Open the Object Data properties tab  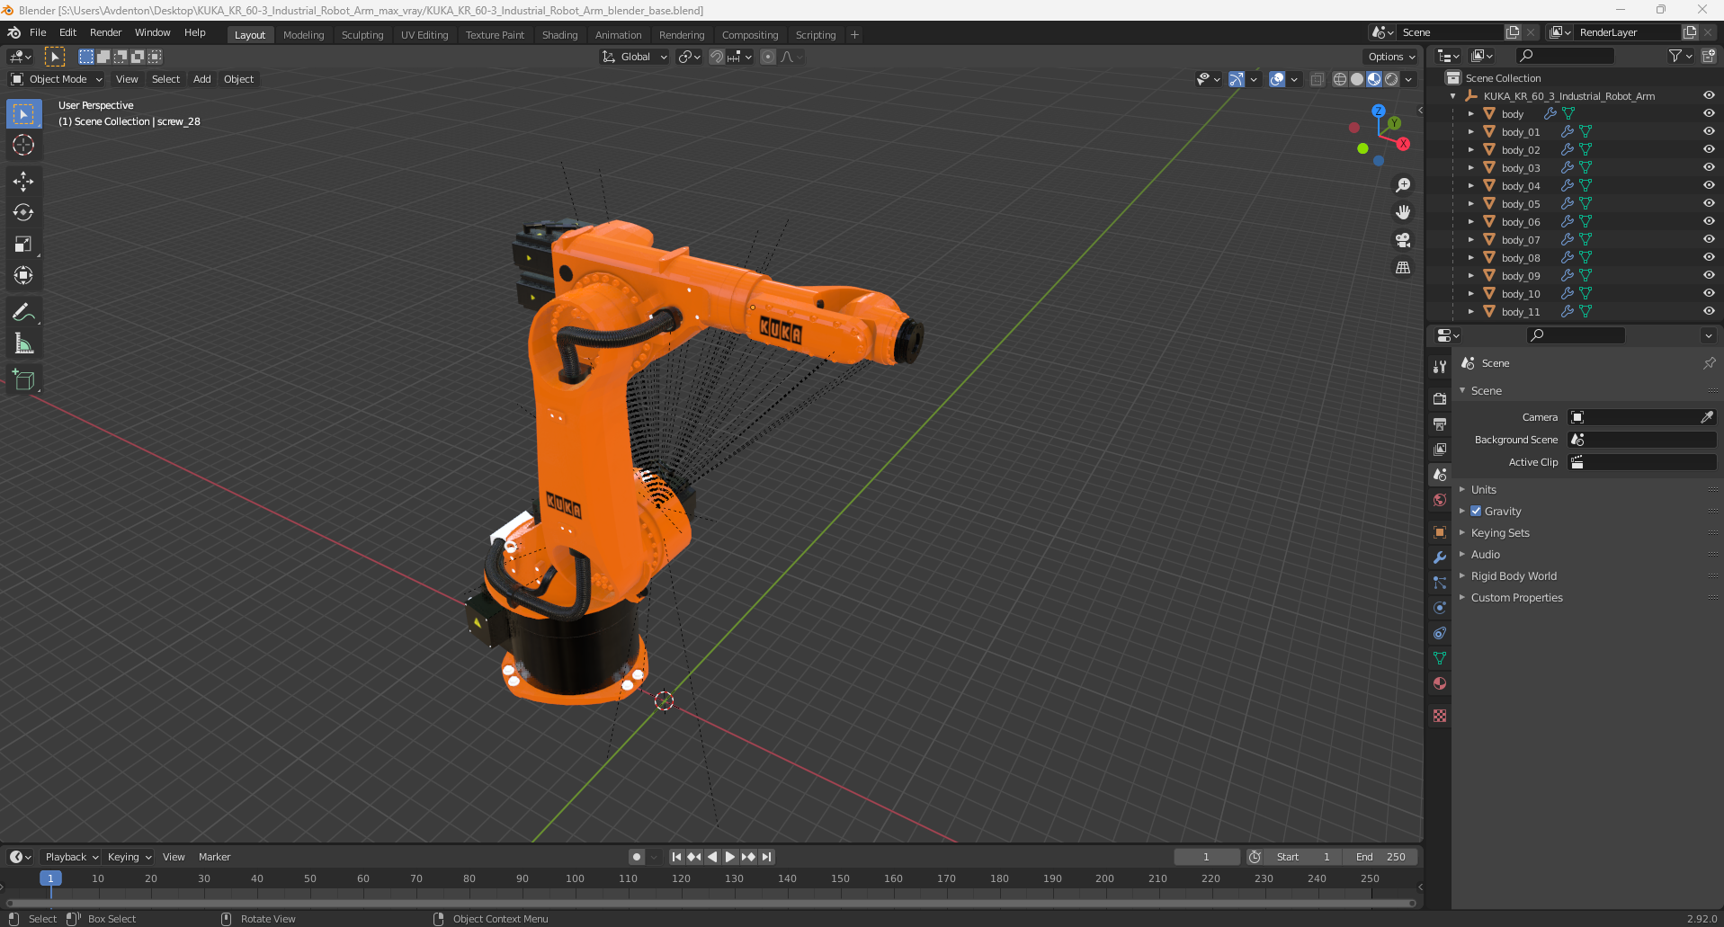(x=1440, y=658)
